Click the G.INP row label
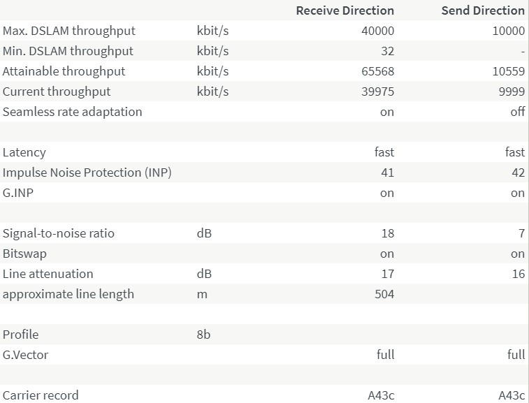Image resolution: width=529 pixels, height=403 pixels. coord(18,193)
